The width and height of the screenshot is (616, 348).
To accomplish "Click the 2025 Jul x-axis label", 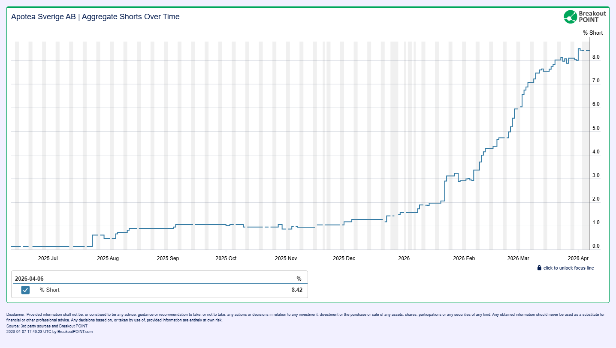I will click(48, 258).
